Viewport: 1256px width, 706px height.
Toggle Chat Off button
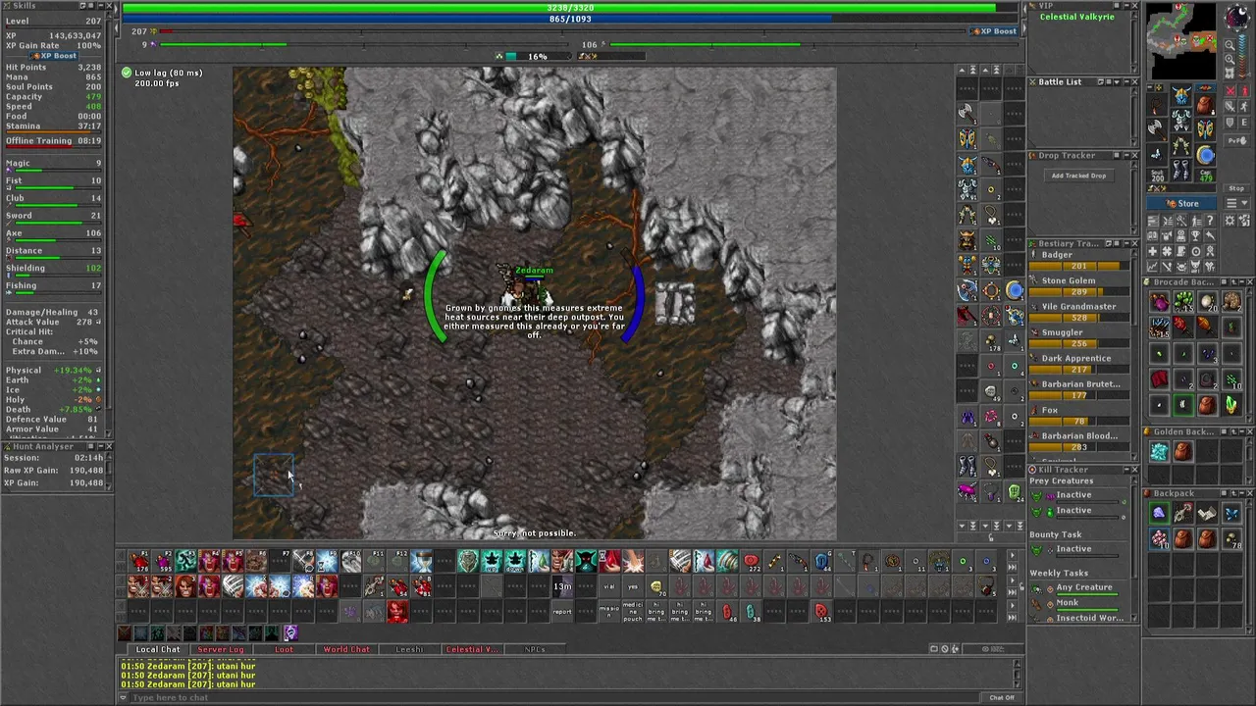point(1002,697)
